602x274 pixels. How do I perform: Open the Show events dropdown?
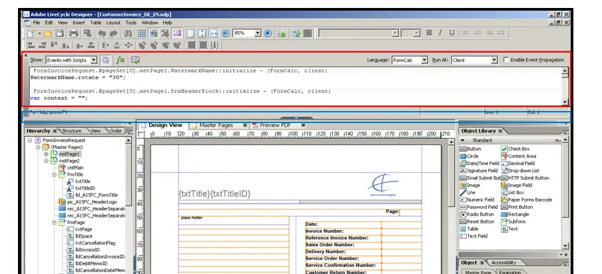point(94,60)
